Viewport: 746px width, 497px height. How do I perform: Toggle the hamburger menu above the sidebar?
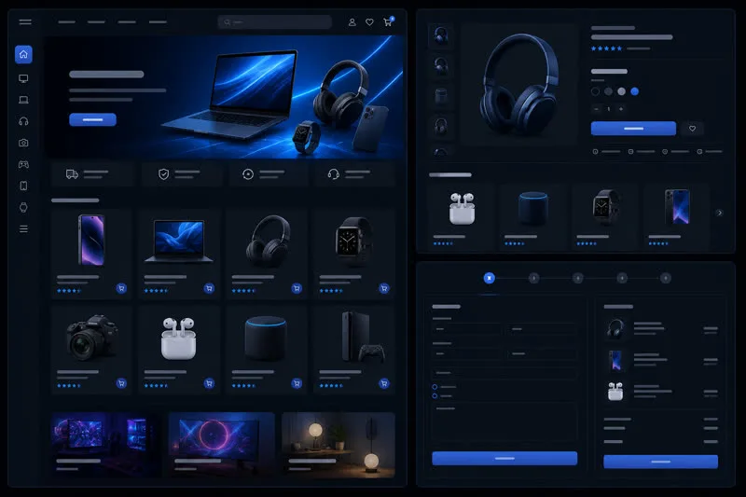click(25, 21)
